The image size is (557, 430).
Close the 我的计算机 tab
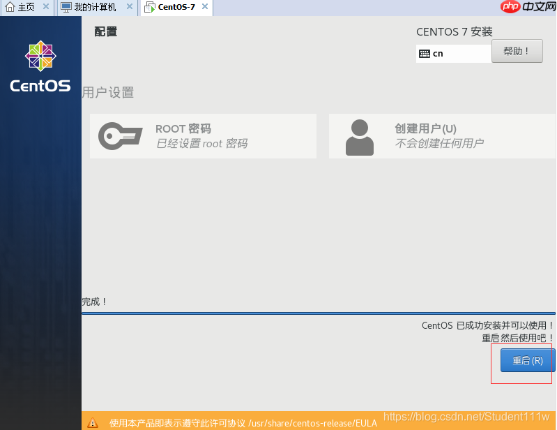coord(130,8)
